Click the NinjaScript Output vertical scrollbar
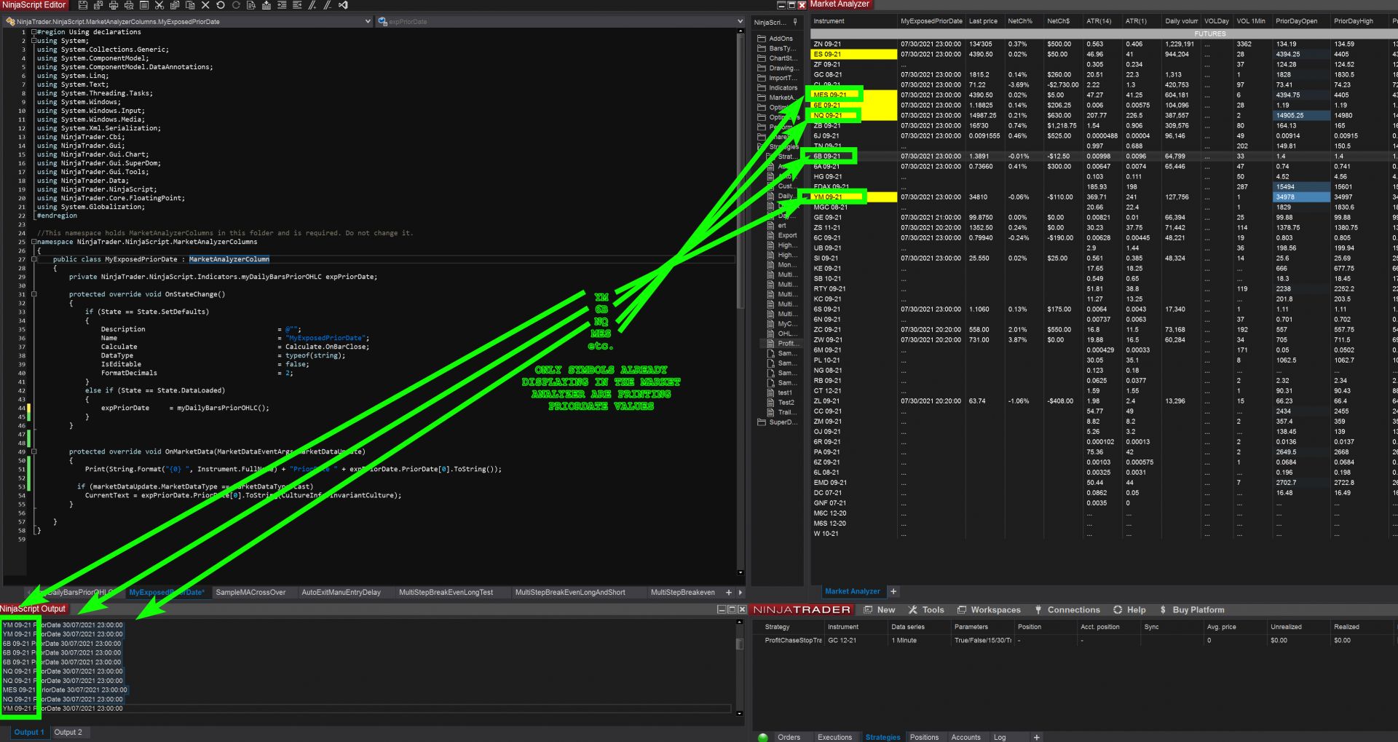Viewport: 1398px width, 742px height. coord(740,666)
